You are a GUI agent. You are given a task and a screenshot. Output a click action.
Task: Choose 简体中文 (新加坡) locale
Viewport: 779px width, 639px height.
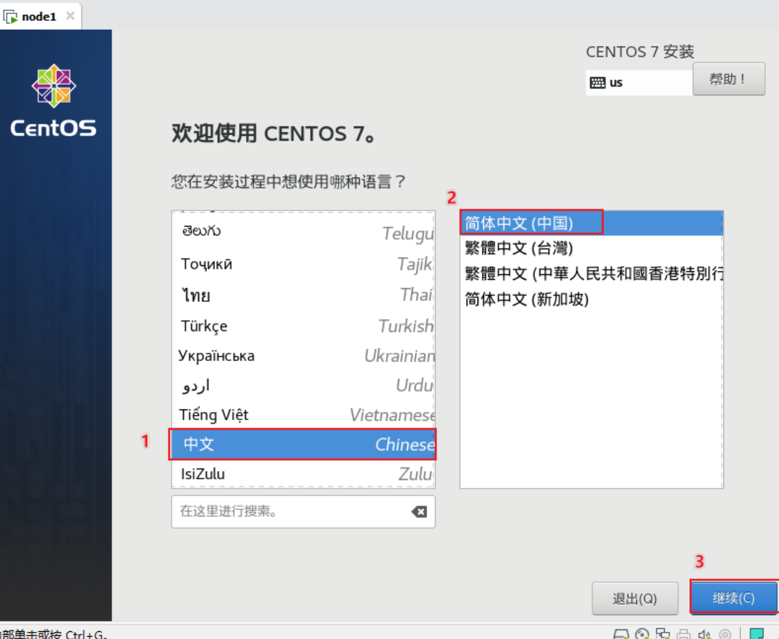(x=591, y=299)
